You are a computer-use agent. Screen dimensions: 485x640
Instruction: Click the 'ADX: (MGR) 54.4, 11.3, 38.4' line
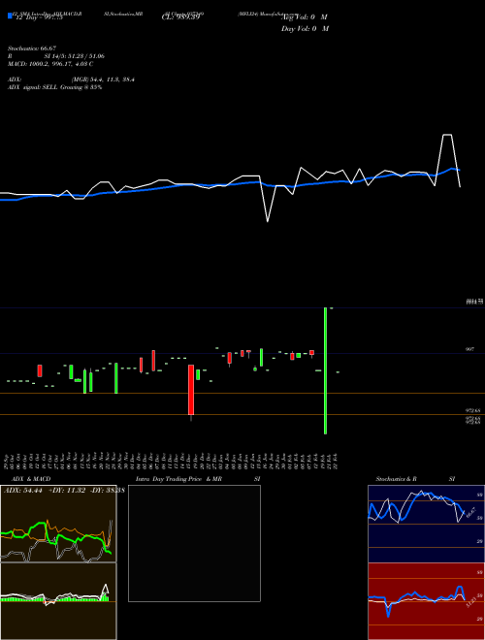[x=71, y=80]
